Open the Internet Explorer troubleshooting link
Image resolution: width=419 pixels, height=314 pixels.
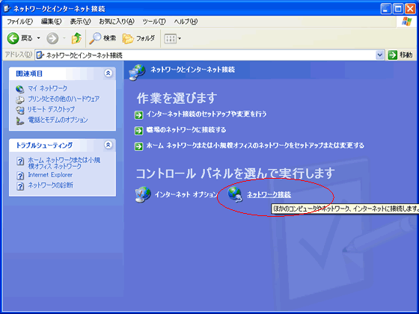pos(50,175)
